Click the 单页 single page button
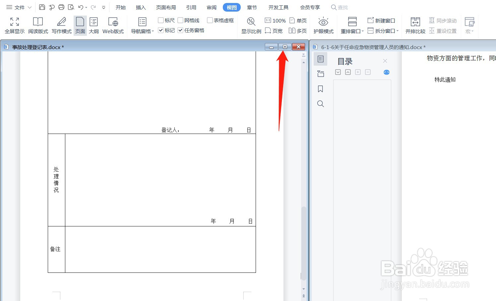Image resolution: width=496 pixels, height=301 pixels. tap(298, 20)
